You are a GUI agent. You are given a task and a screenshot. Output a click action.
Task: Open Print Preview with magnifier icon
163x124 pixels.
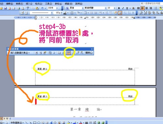pos(23,8)
